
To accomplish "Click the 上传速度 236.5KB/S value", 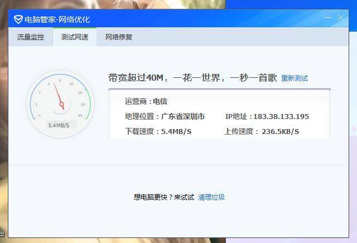I will [x=280, y=132].
